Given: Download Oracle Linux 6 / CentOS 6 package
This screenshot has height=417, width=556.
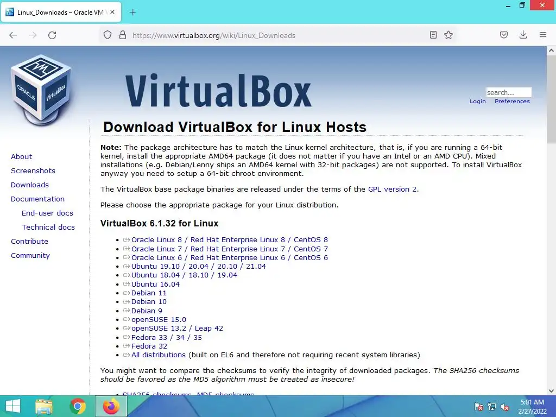Looking at the screenshot, I should [230, 258].
